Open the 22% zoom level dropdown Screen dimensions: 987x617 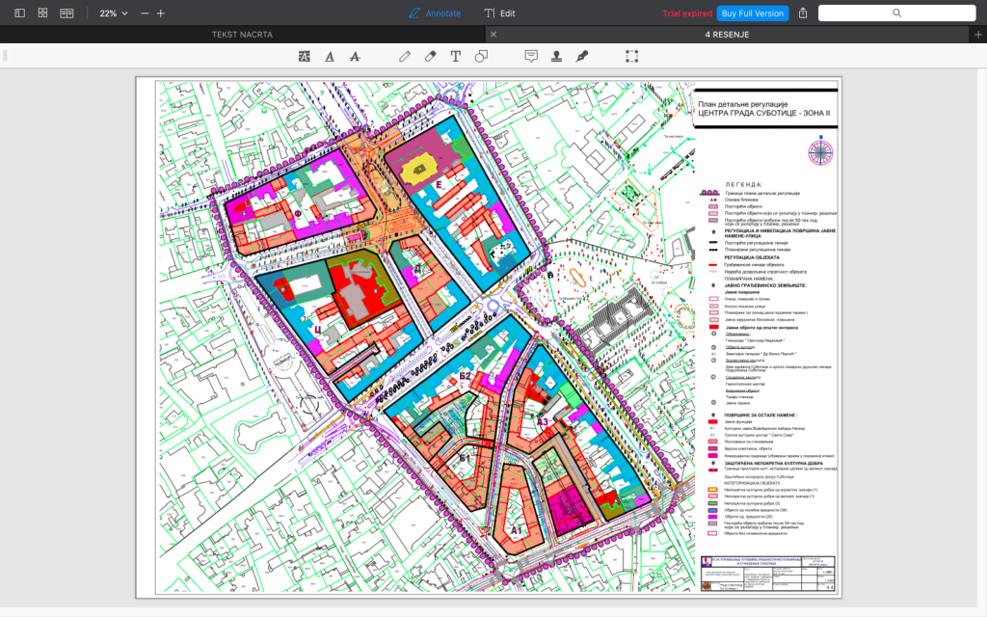(x=114, y=13)
